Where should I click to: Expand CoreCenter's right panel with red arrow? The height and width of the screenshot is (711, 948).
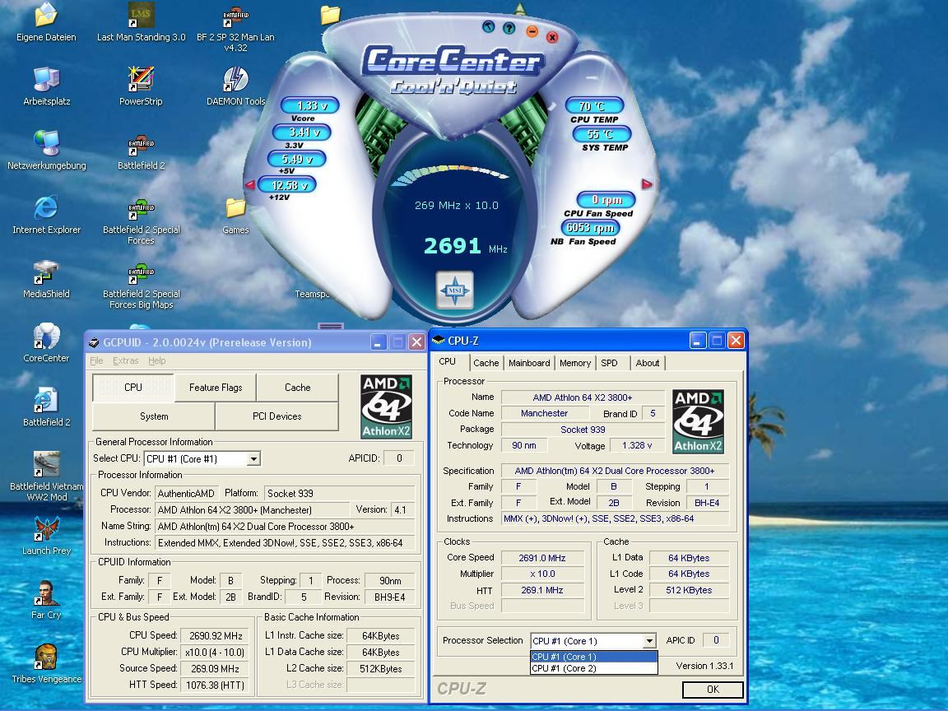(647, 184)
